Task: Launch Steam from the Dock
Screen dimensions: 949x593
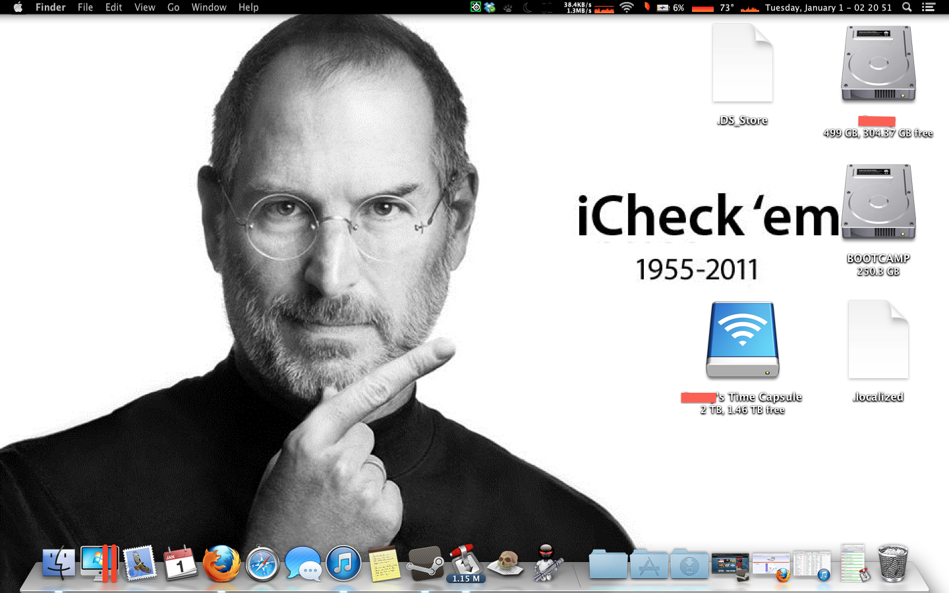Action: 425,564
